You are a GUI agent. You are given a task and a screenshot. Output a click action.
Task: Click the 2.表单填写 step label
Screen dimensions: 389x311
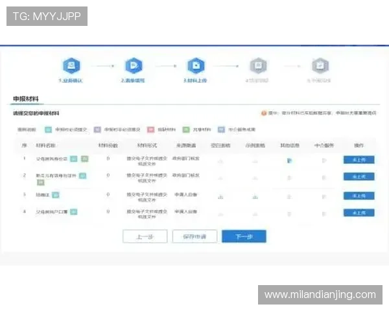pyautogui.click(x=133, y=80)
